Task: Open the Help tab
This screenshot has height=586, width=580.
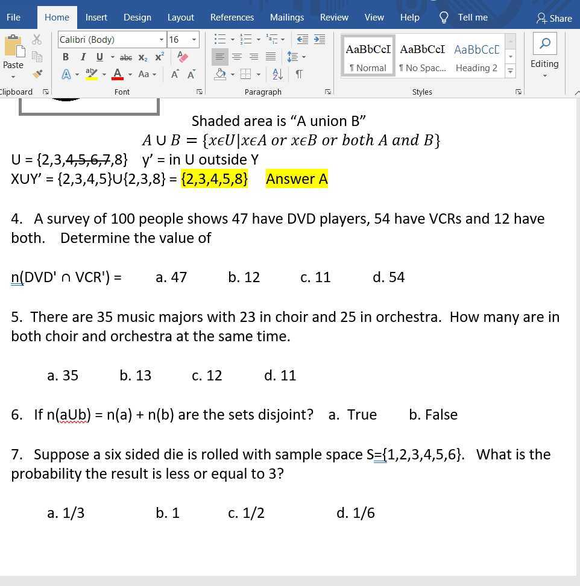Action: coord(409,17)
